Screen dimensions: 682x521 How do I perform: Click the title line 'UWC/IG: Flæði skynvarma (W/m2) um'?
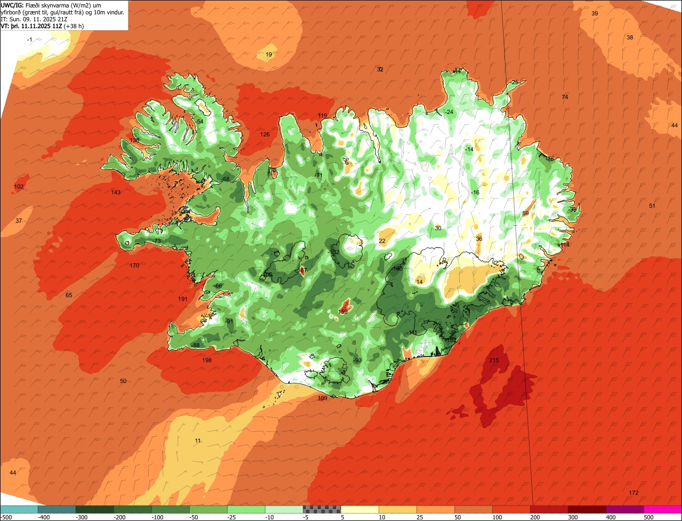(51, 5)
